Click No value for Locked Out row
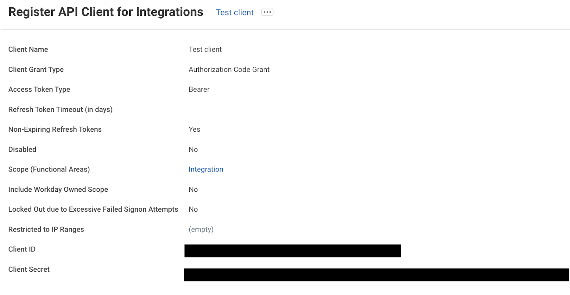Image resolution: width=570 pixels, height=295 pixels. (x=193, y=209)
